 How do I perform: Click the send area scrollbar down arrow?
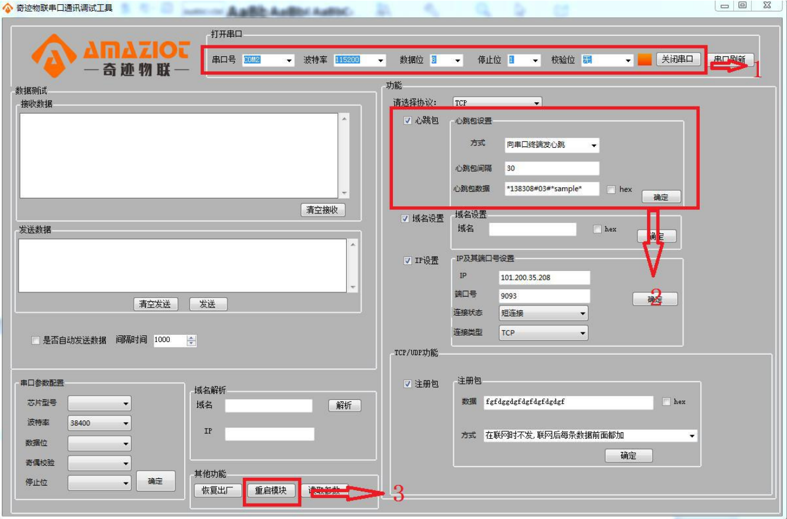[x=352, y=288]
